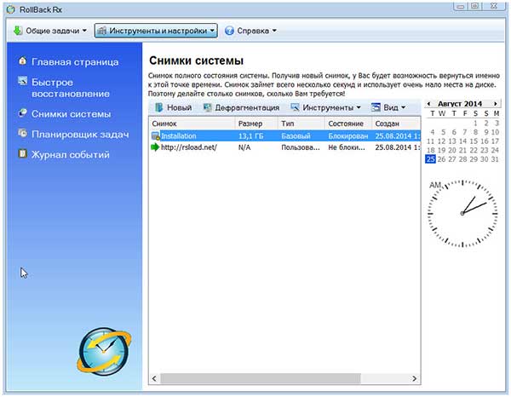Viewport: 511px width, 397px height.
Task: Select day 25 in the calendar
Action: point(430,159)
